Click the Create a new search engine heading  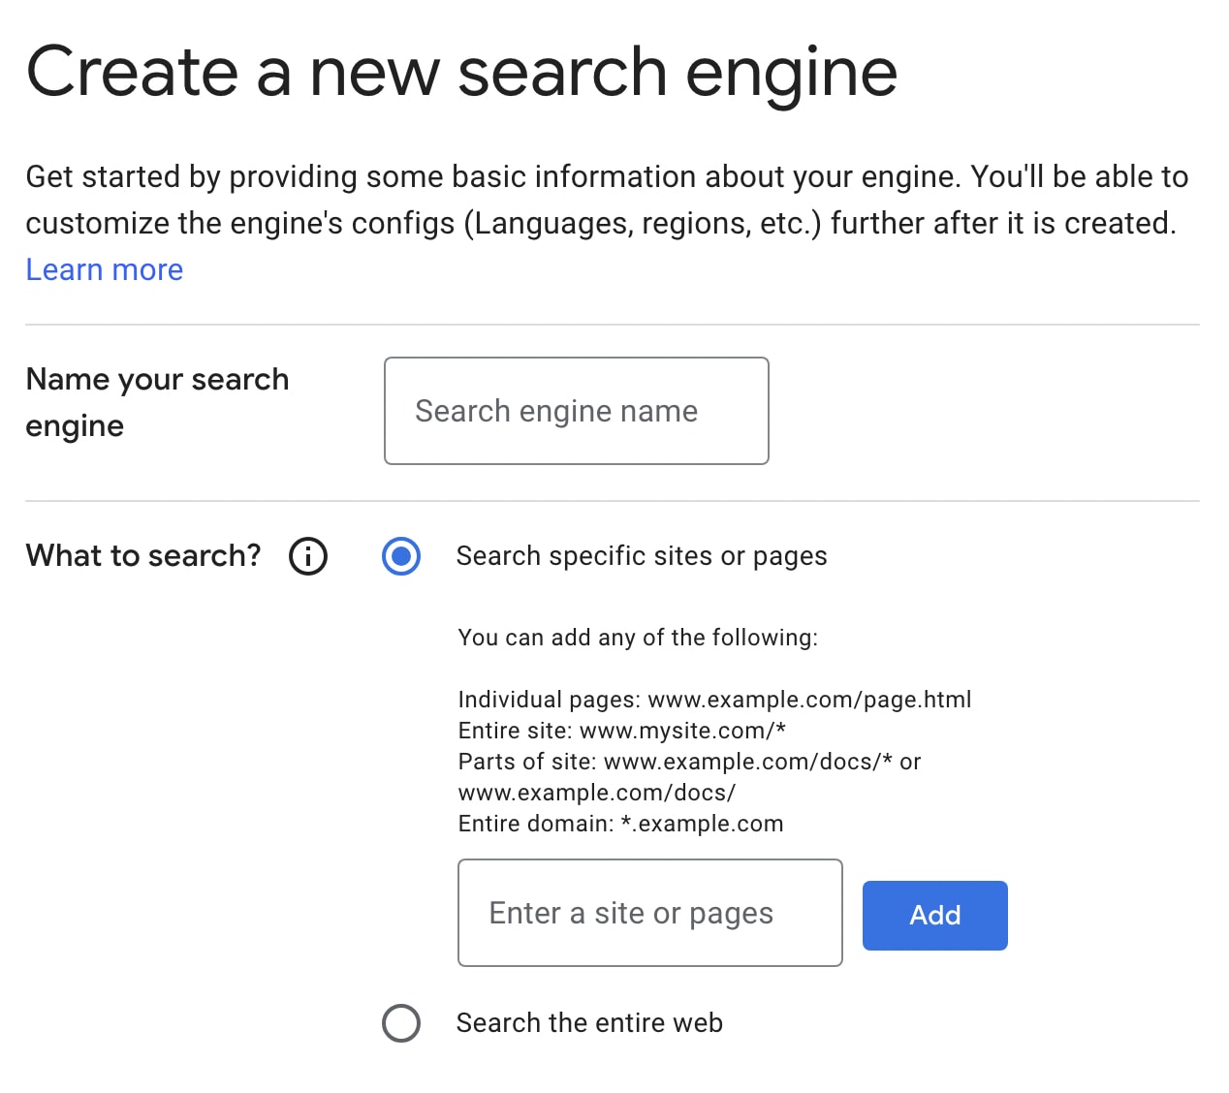pyautogui.click(x=461, y=72)
